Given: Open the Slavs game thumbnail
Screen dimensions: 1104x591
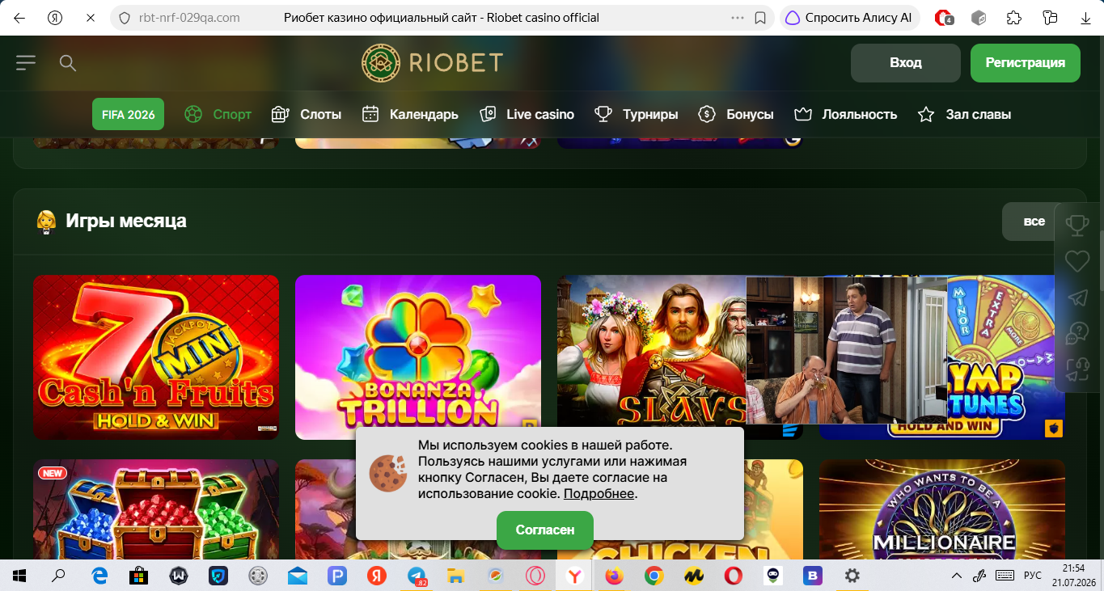Looking at the screenshot, I should (651, 357).
